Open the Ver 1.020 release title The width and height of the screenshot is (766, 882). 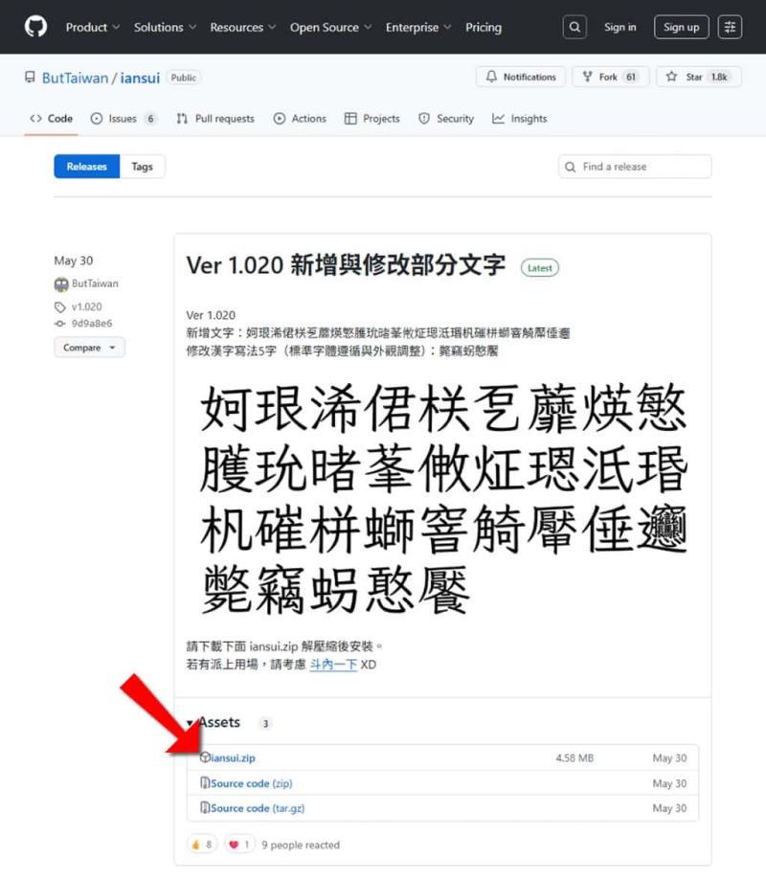tap(346, 265)
